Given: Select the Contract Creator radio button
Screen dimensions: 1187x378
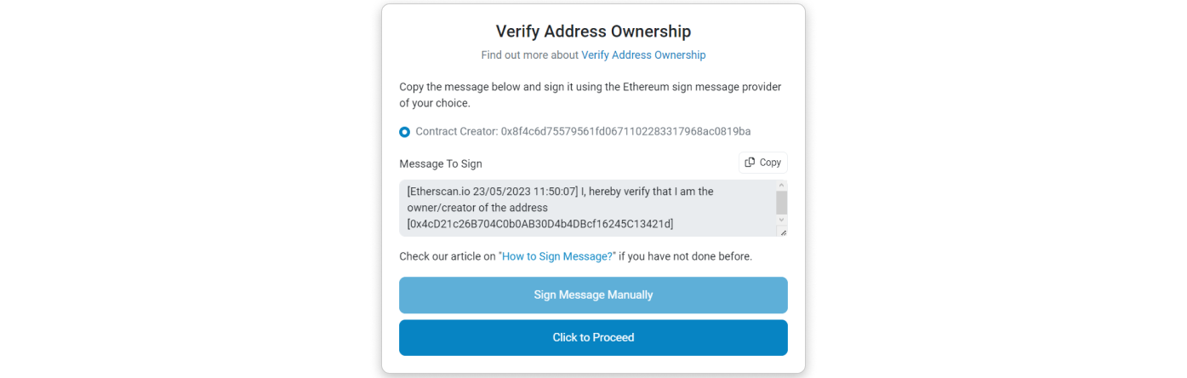Looking at the screenshot, I should tap(405, 132).
